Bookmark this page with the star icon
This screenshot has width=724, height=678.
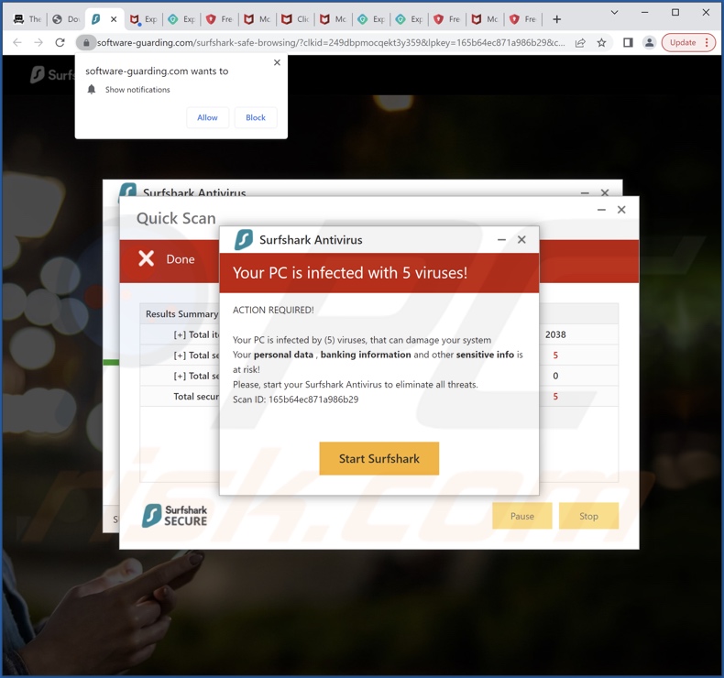[602, 42]
